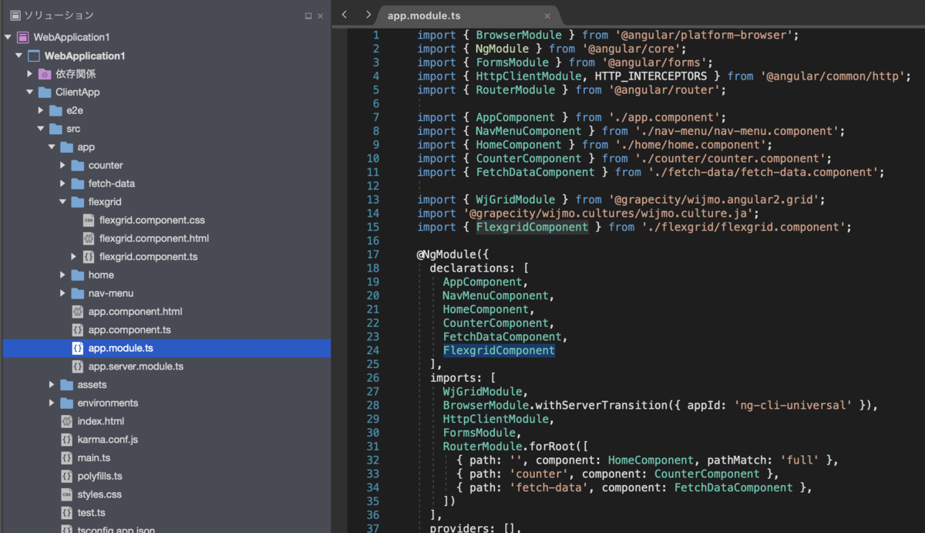Screen dimensions: 925x533
Task: Click the flexgrid folder icon
Action: pyautogui.click(x=77, y=202)
